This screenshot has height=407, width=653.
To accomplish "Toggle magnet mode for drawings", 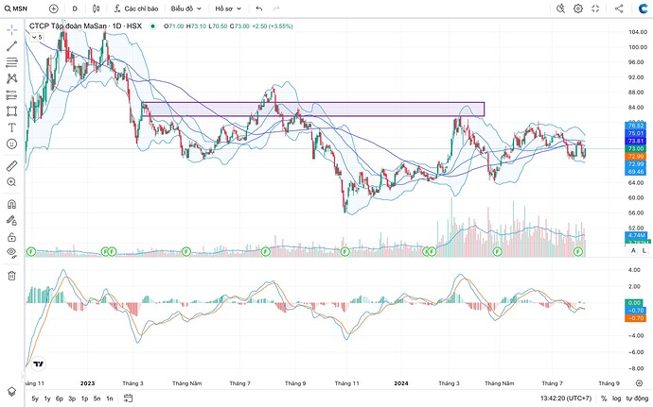I will [12, 204].
